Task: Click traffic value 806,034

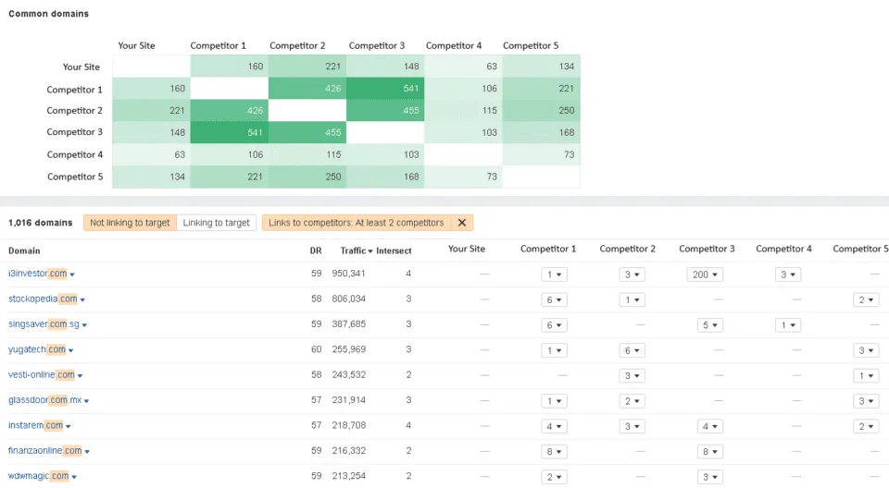Action: 349,299
